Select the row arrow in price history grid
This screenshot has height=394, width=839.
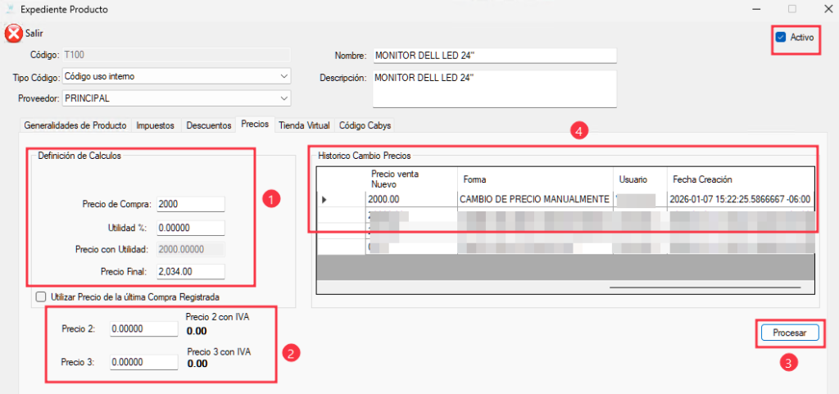click(325, 199)
